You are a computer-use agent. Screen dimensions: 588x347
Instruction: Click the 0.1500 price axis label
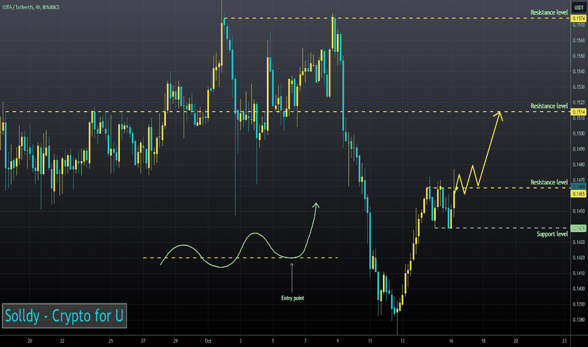coord(579,134)
